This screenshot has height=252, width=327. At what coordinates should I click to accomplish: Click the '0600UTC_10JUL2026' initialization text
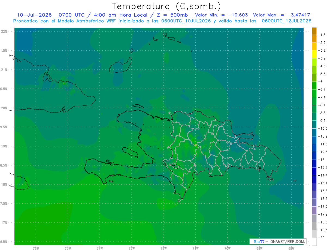tap(186, 21)
